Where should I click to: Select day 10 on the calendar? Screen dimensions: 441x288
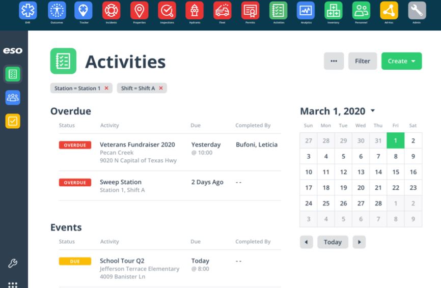pos(309,172)
